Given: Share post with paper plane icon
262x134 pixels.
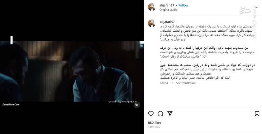Looking at the screenshot, I should coord(170,113).
